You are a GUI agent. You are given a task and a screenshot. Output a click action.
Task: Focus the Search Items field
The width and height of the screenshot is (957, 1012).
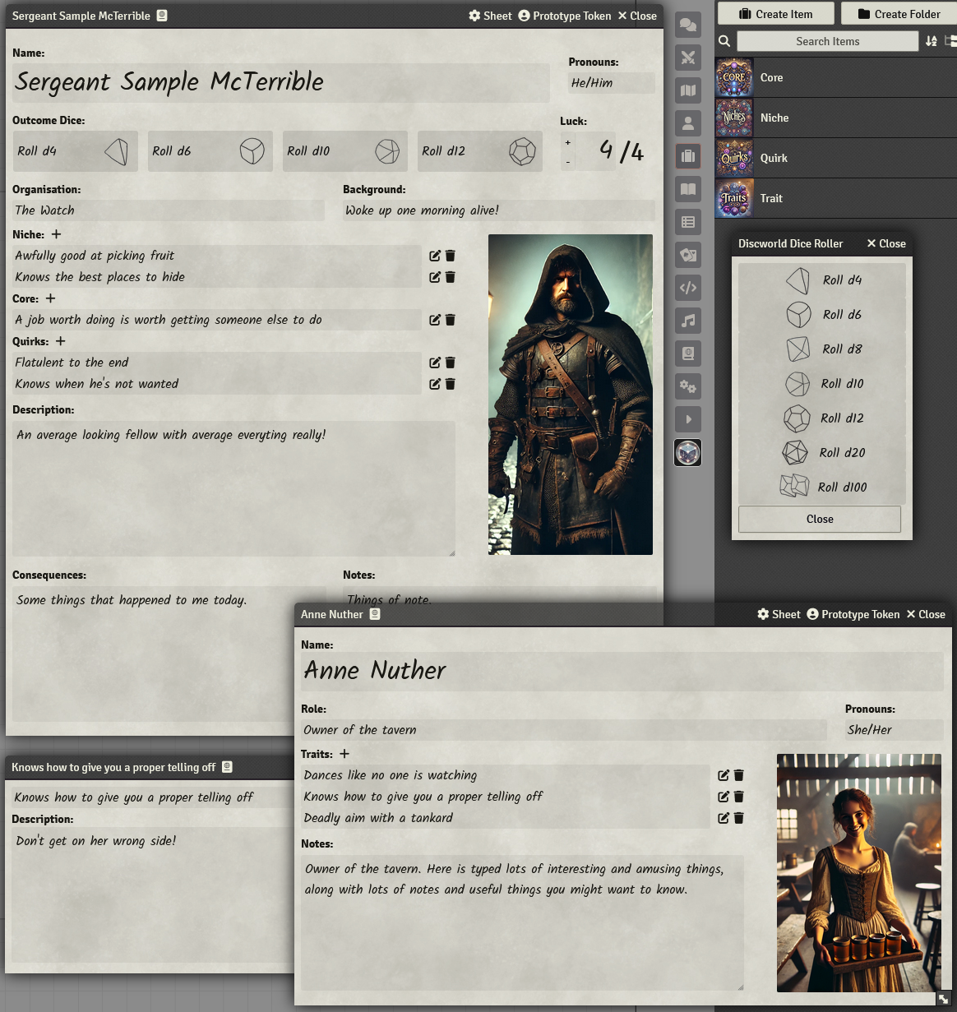[x=828, y=41]
